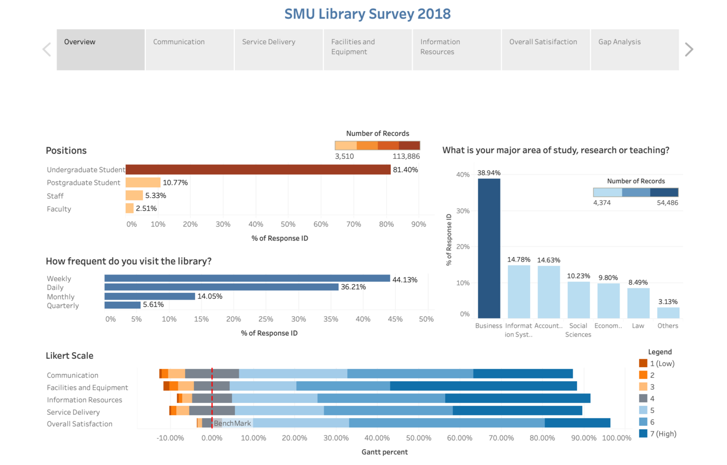Select the Quarterly visit frequency bar
This screenshot has width=727, height=465.
click(x=122, y=305)
